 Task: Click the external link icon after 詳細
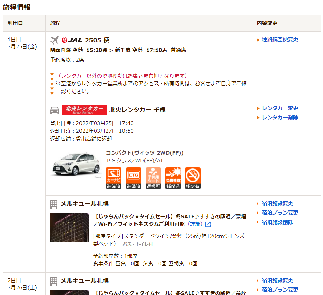pos(208,224)
